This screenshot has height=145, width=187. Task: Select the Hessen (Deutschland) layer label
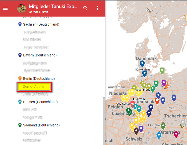click(x=40, y=102)
